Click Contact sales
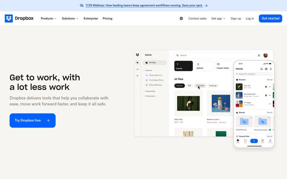Viewport: 287px width, 179px height. [197, 18]
